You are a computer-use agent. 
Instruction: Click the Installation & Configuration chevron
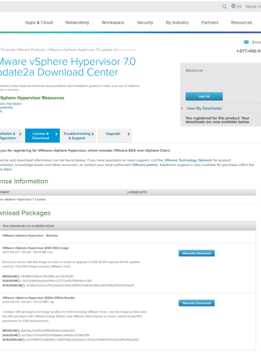pyautogui.click(x=20, y=134)
